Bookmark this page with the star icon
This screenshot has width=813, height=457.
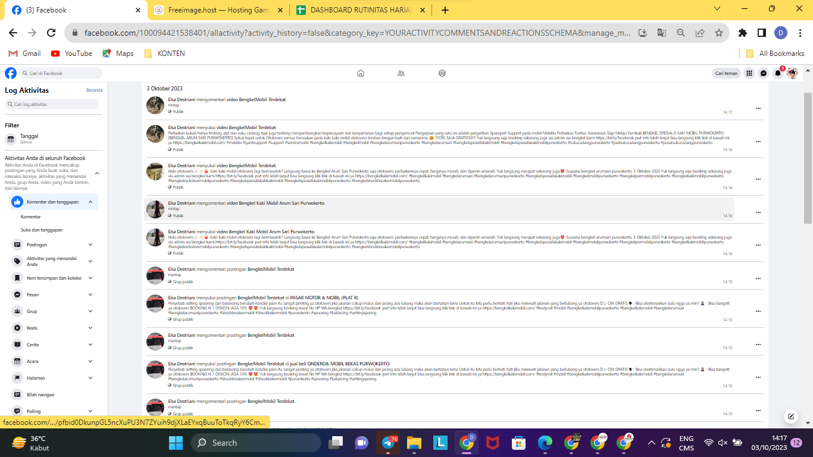click(719, 33)
